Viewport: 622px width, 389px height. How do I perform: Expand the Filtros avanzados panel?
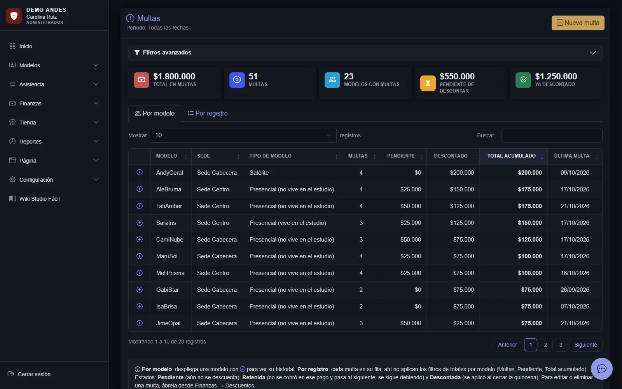point(365,53)
